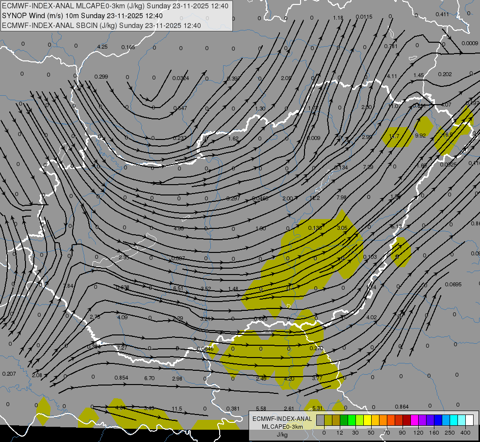Click the map value 0.202
Image resolution: width=480 pixels, height=442 pixels.
(445, 74)
